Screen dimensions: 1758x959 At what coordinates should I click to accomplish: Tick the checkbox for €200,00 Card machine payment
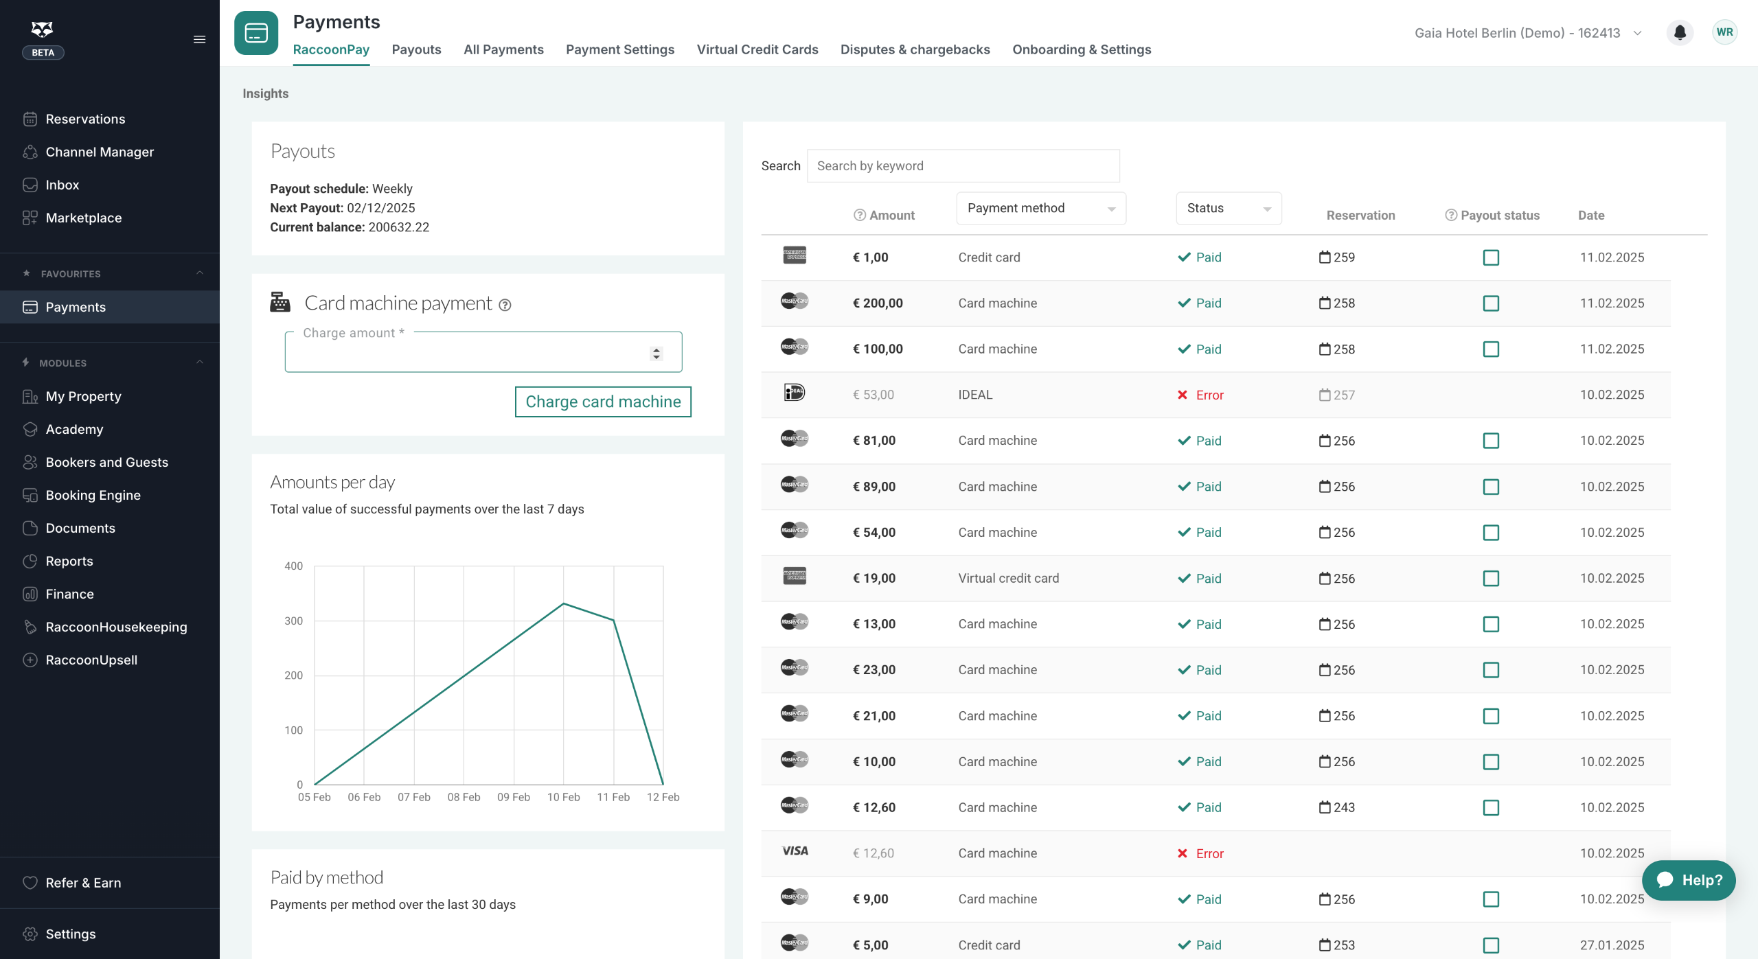click(1491, 303)
